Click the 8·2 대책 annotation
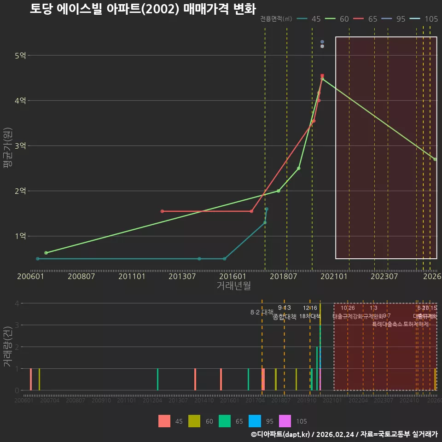The width and height of the screenshot is (442, 442). [x=262, y=312]
